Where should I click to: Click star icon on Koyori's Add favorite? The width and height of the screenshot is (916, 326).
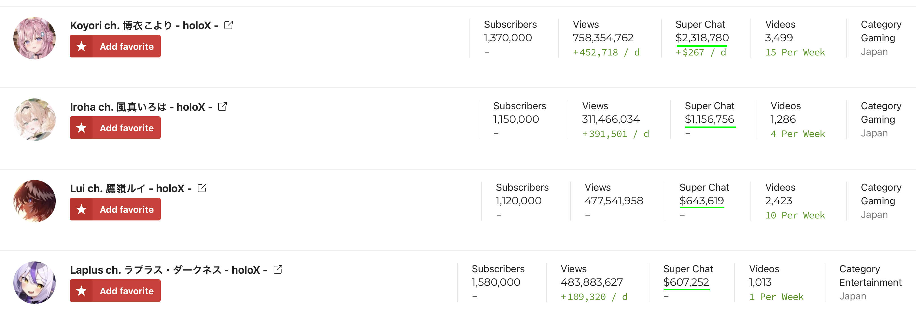[81, 46]
